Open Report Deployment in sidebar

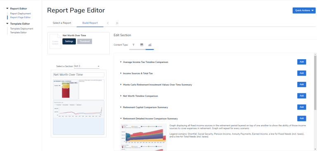pos(20,14)
